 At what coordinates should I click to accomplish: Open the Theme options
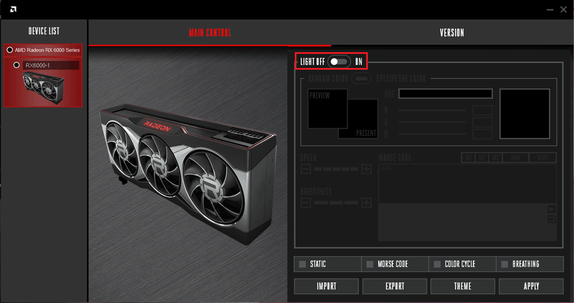[463, 287]
